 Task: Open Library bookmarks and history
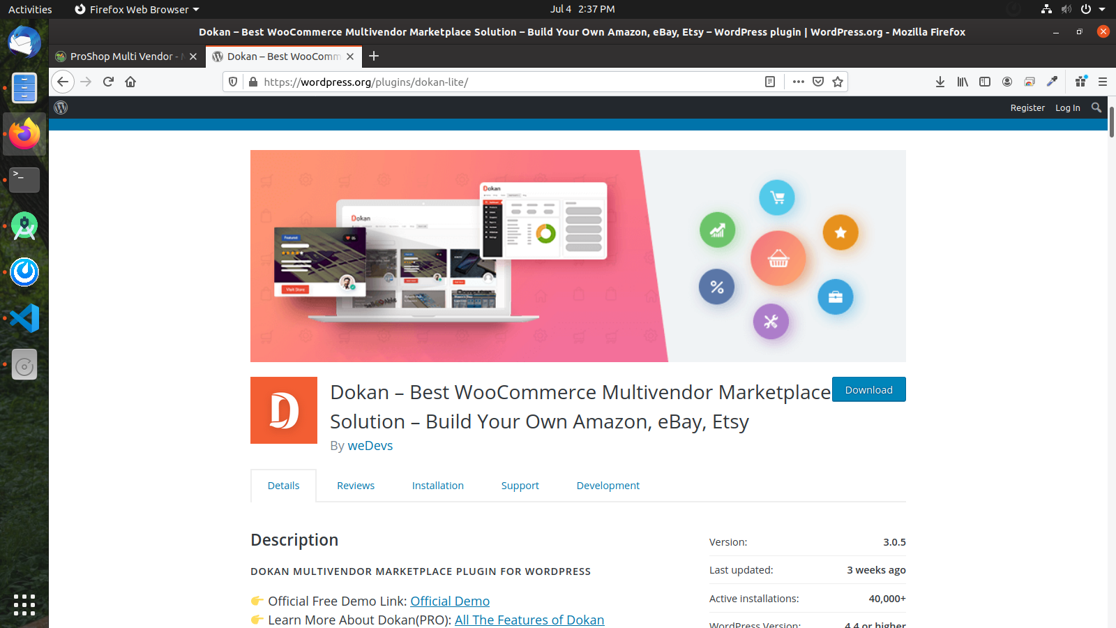coord(963,82)
